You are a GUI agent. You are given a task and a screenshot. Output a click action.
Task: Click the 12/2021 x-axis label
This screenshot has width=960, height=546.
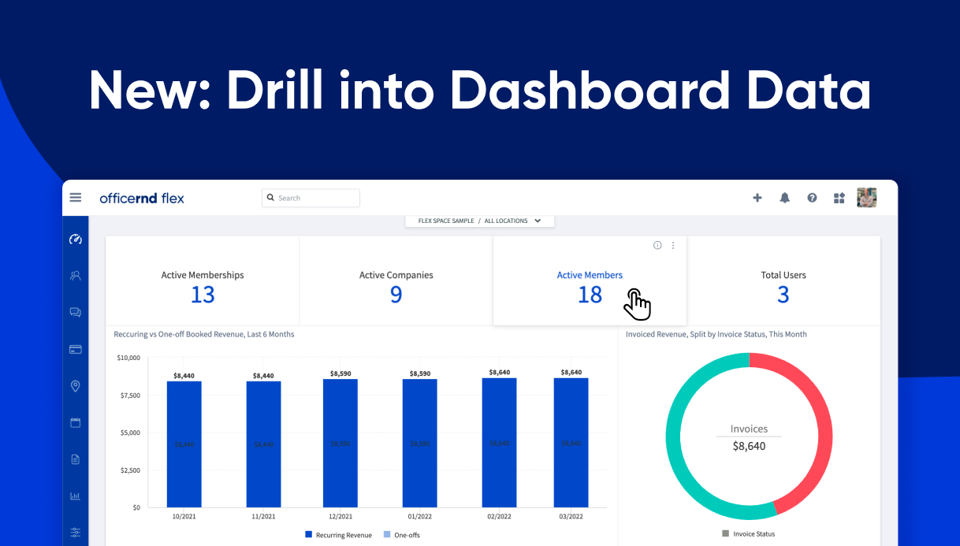tap(340, 517)
